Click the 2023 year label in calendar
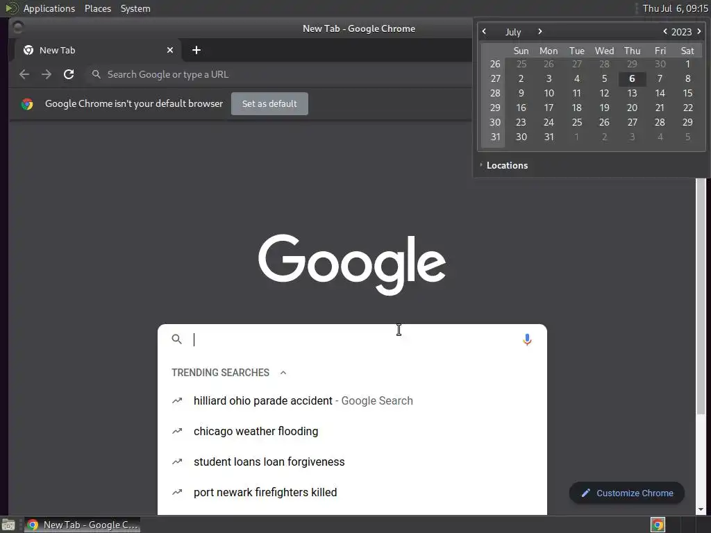Image resolution: width=711 pixels, height=533 pixels. click(x=682, y=32)
